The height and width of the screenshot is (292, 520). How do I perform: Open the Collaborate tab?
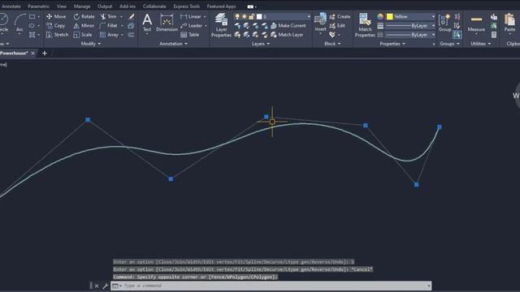click(154, 6)
